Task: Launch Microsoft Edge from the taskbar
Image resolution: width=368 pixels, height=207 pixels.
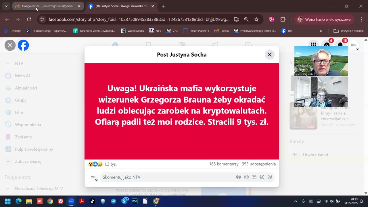Action: click(x=18, y=201)
